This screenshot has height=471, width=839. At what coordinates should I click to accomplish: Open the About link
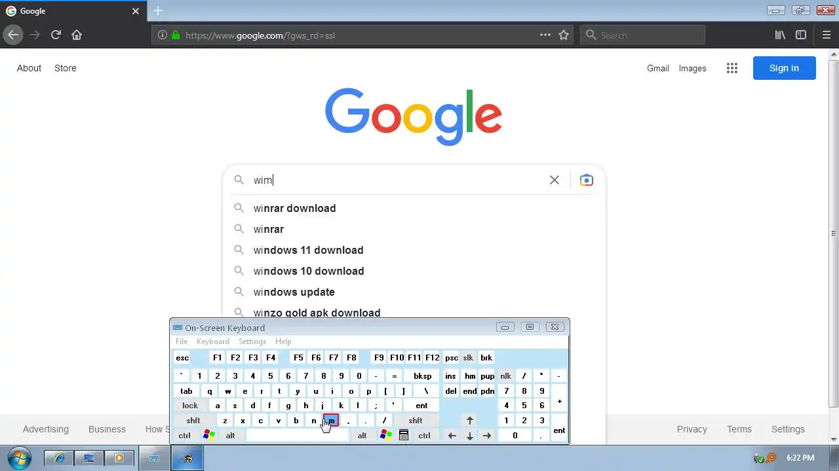29,68
